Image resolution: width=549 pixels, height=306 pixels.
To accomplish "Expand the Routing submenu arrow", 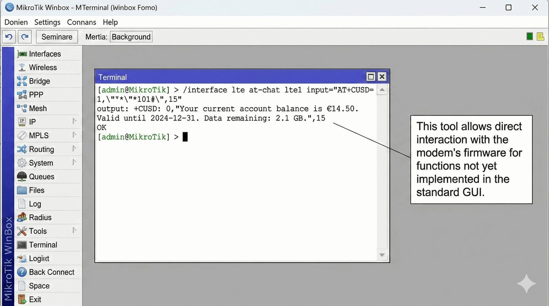I will click(x=74, y=149).
